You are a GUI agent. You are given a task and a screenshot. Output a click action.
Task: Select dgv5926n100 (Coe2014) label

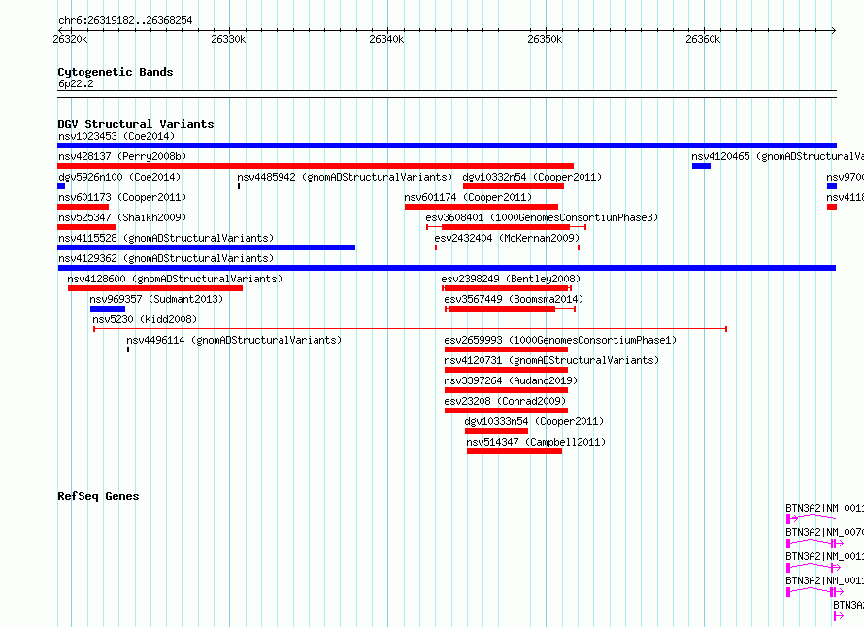(119, 177)
